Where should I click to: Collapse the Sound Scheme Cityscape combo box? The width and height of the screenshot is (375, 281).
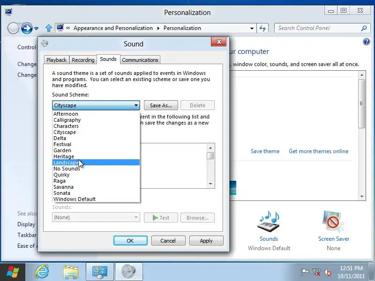(x=96, y=105)
